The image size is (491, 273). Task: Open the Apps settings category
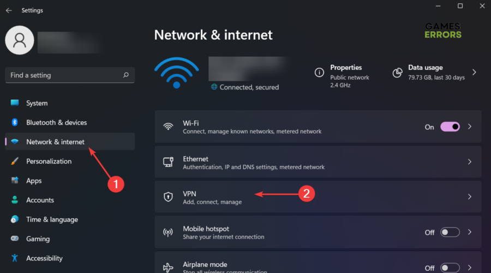point(34,181)
